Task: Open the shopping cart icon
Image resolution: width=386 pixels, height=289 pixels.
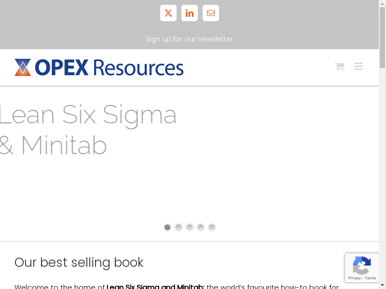Action: tap(339, 66)
